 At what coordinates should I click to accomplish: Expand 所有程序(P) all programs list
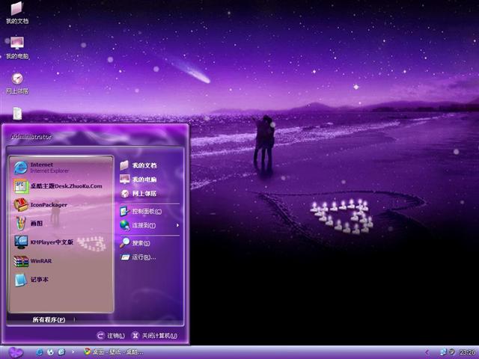coord(49,319)
